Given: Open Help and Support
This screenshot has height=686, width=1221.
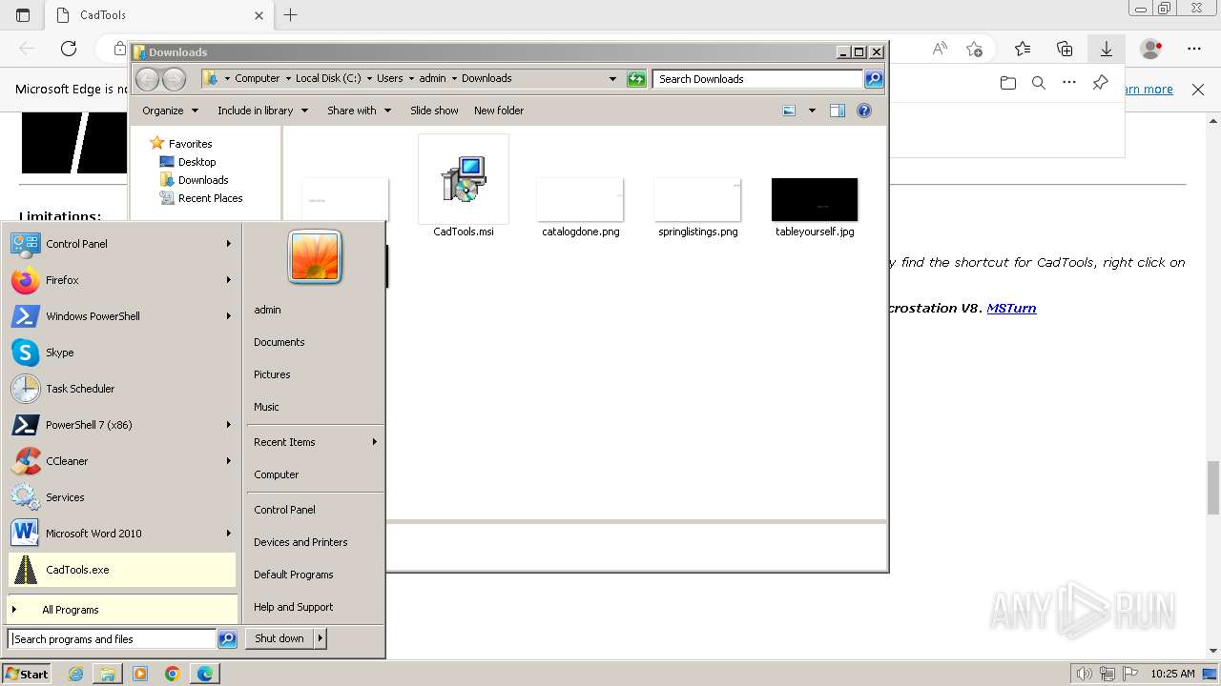Looking at the screenshot, I should point(293,607).
